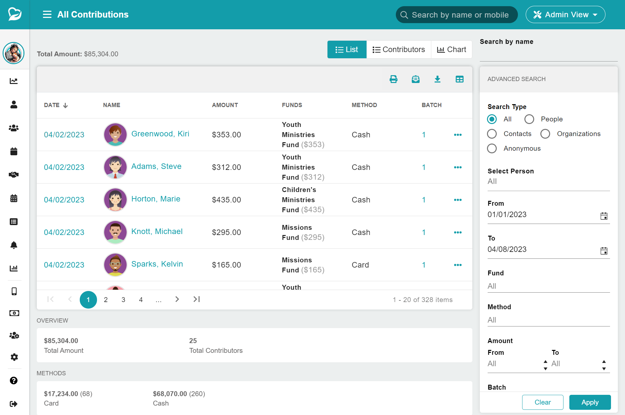Image resolution: width=625 pixels, height=415 pixels.
Task: Open the hamburger menu icon
Action: pyautogui.click(x=47, y=15)
